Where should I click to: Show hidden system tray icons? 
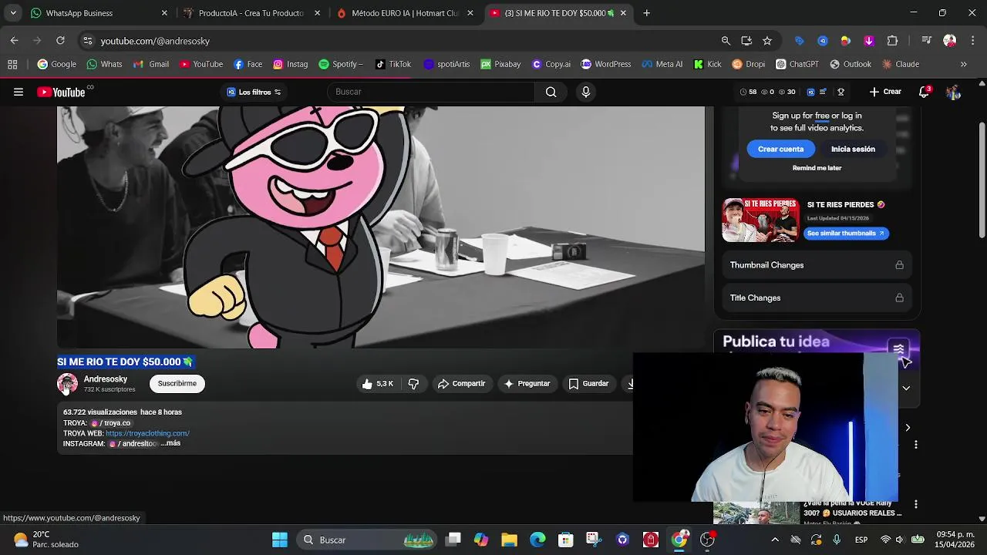[x=775, y=540]
